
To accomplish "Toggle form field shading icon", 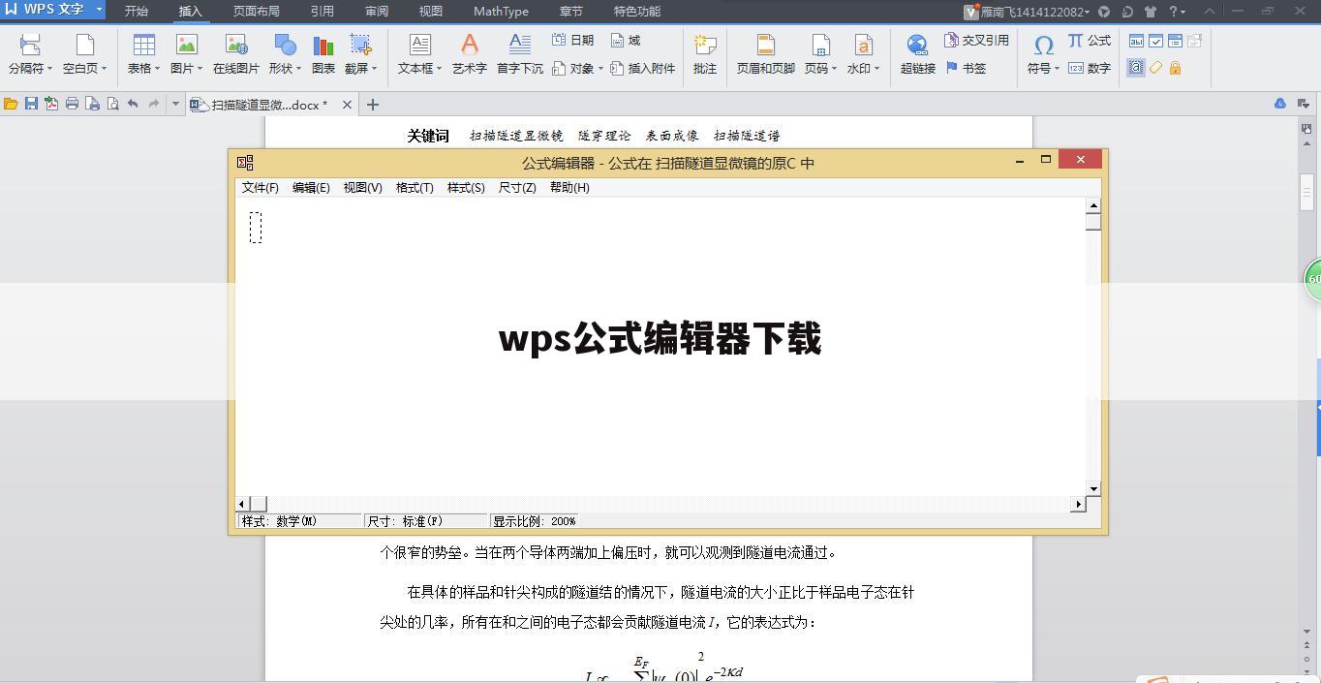I will tap(1136, 68).
